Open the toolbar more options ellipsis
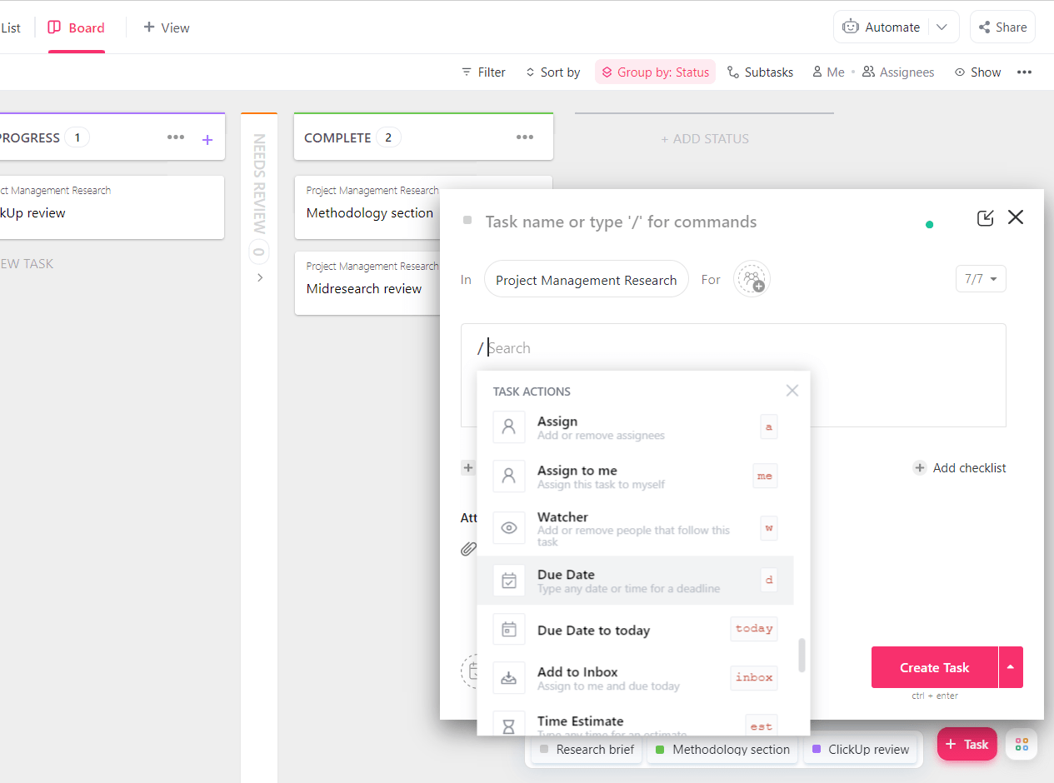Screen dimensions: 1054x783 click(x=1025, y=72)
